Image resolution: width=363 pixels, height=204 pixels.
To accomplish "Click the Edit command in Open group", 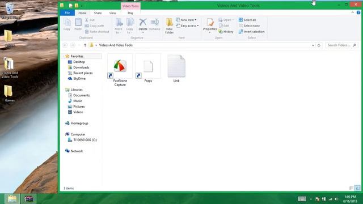I will pyautogui.click(x=224, y=25).
